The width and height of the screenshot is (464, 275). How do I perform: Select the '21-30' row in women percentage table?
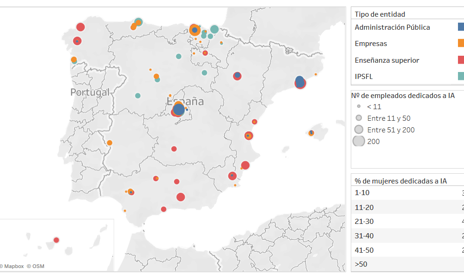[x=364, y=222]
